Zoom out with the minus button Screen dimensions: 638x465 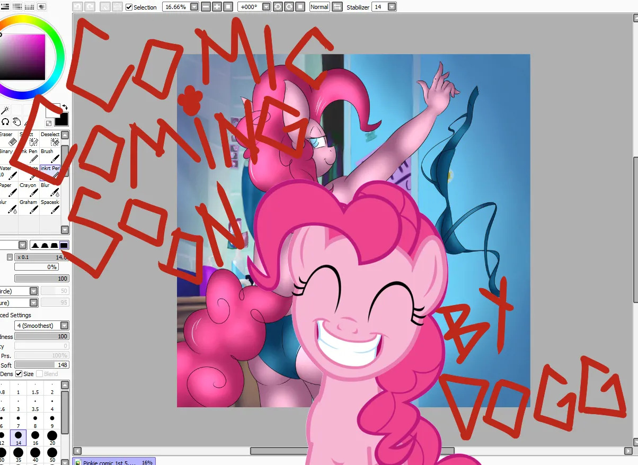pyautogui.click(x=206, y=7)
